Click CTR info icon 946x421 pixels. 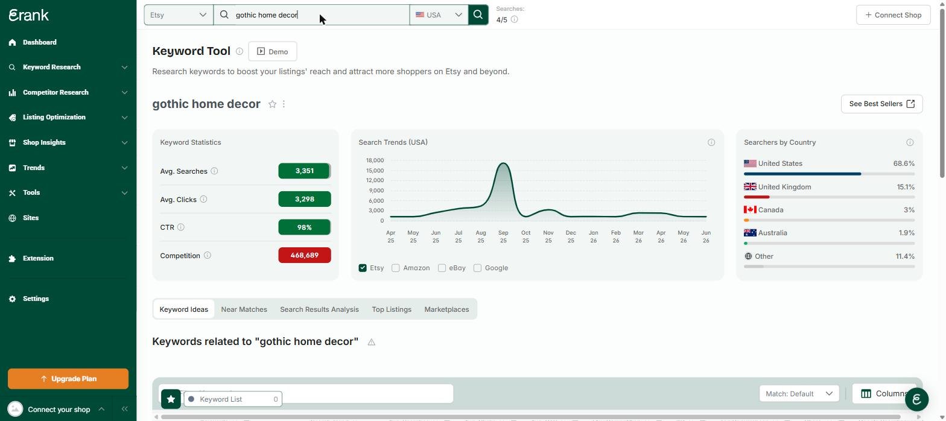point(181,227)
